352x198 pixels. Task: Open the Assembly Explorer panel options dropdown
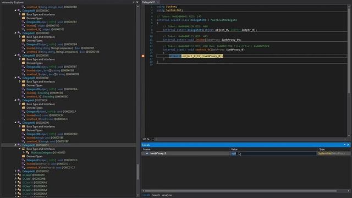click(134, 2)
